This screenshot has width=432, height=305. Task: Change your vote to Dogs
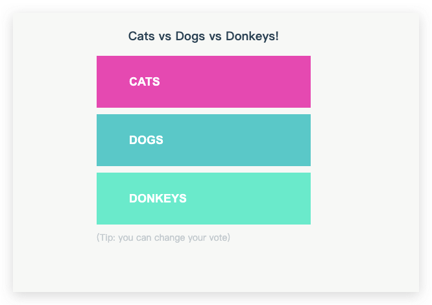click(203, 140)
